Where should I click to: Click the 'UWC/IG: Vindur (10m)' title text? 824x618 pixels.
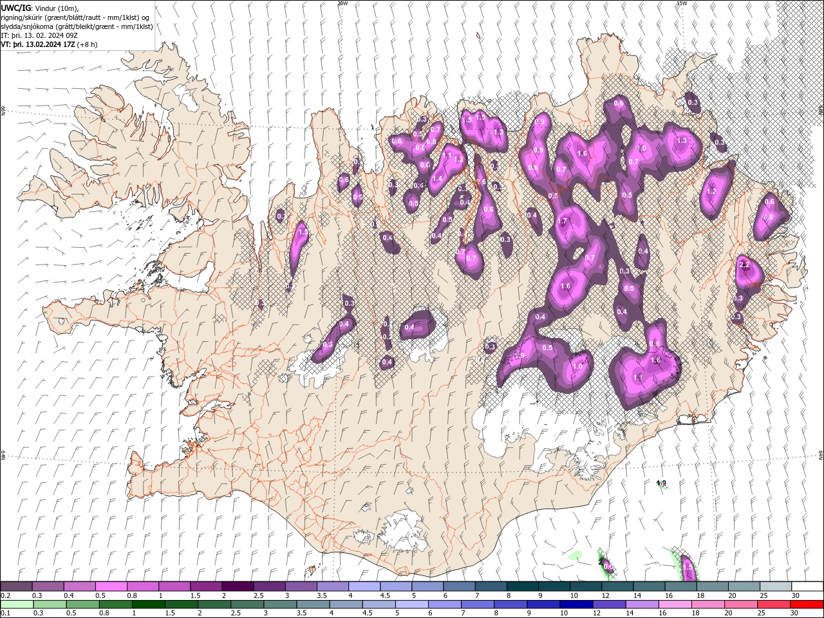click(x=38, y=8)
